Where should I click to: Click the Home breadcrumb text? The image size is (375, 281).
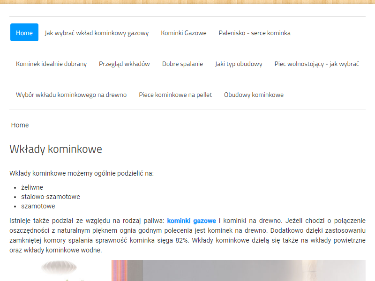coord(20,125)
